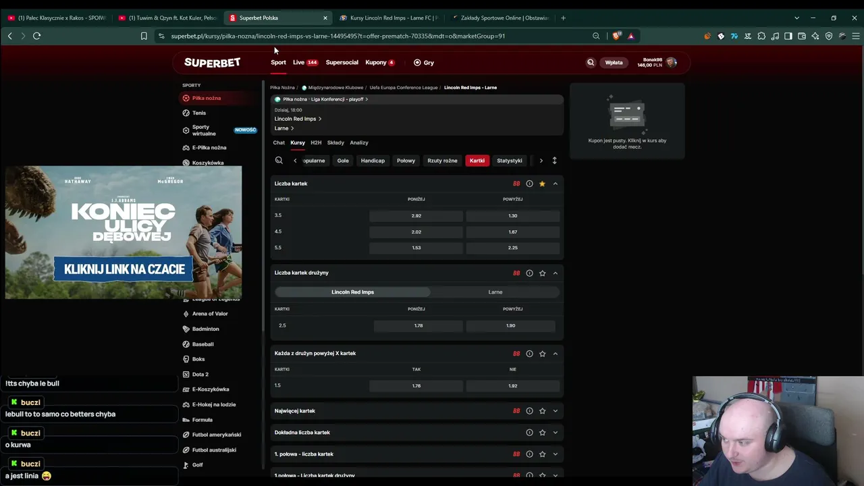The image size is (864, 486).
Task: Expand the Dokładna liczba kartek market
Action: (x=556, y=433)
